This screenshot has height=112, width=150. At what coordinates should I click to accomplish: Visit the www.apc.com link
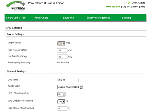pyautogui.click(x=113, y=7)
